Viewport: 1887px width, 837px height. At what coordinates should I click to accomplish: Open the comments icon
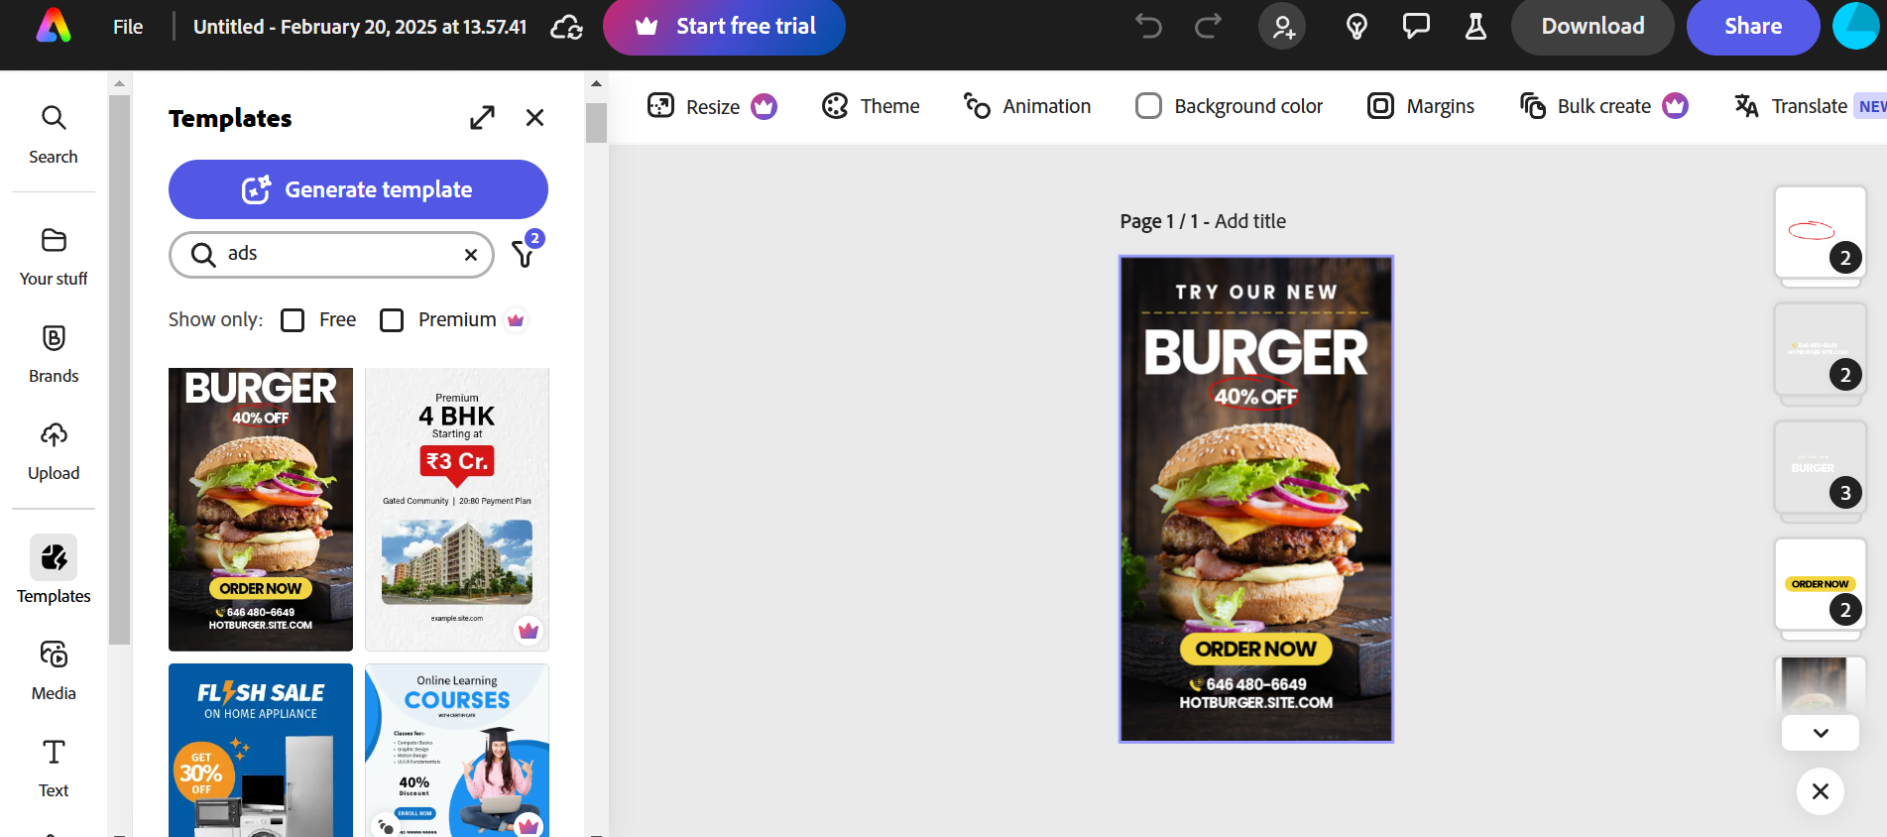1416,27
